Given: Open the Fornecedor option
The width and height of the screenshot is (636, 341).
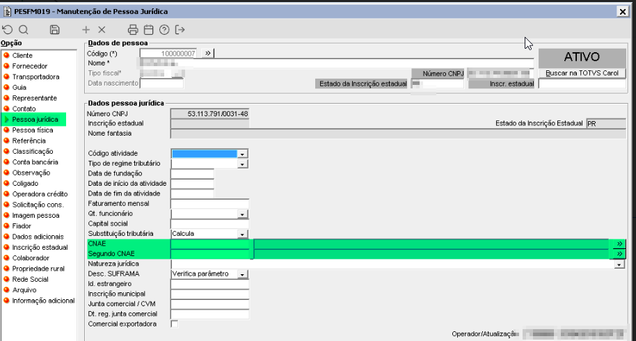Looking at the screenshot, I should coord(30,66).
